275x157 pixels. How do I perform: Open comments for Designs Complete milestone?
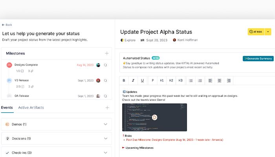pos(105,65)
